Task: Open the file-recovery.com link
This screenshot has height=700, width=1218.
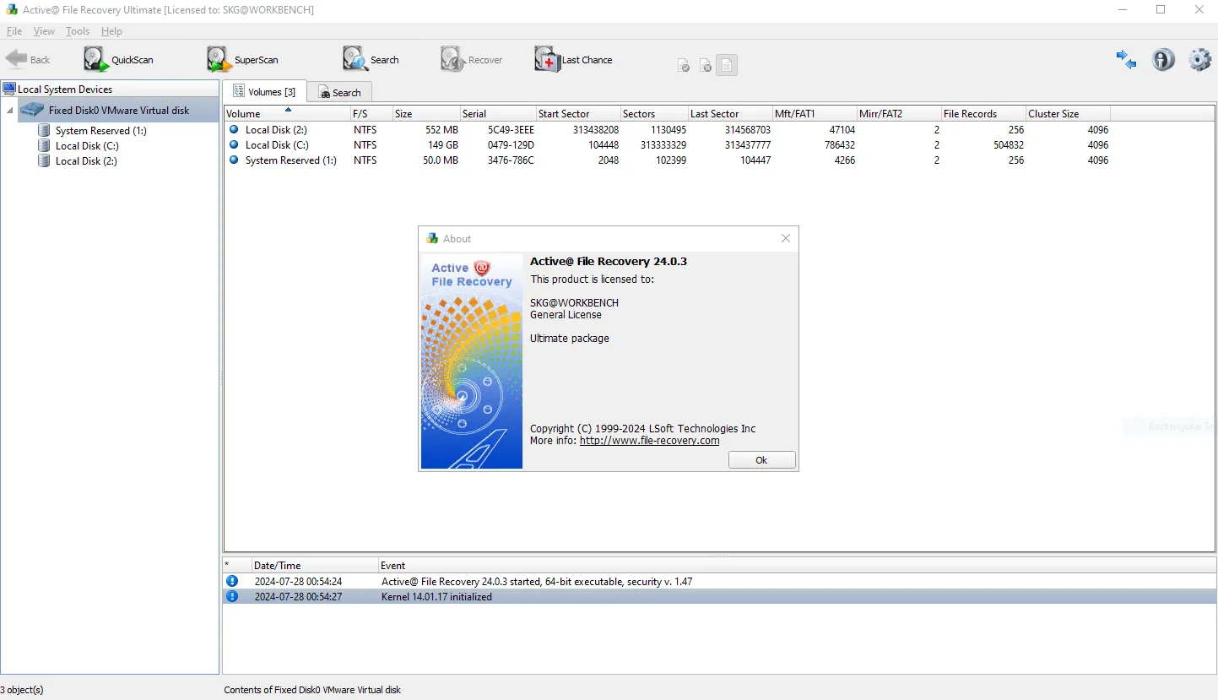Action: 649,441
